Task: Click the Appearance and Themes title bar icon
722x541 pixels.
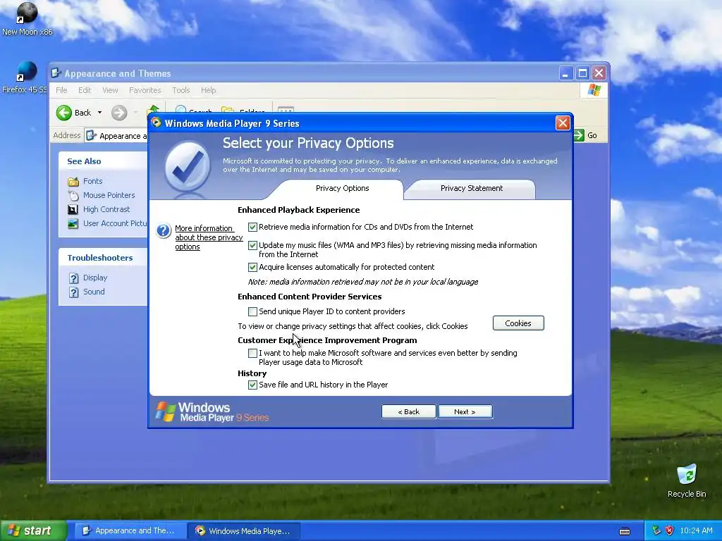Action: tap(56, 73)
